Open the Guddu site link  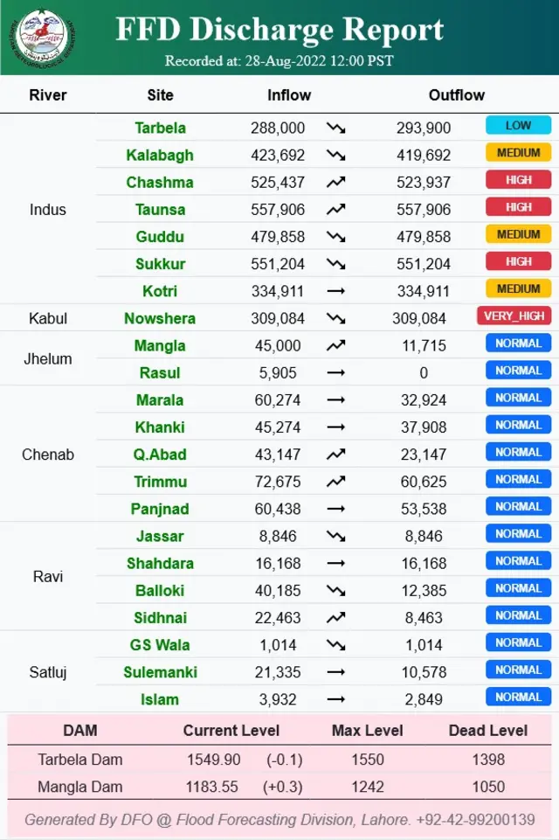(x=160, y=237)
